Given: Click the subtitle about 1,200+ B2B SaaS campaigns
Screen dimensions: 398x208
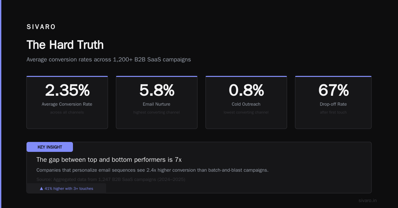Looking at the screenshot, I should pos(109,59).
